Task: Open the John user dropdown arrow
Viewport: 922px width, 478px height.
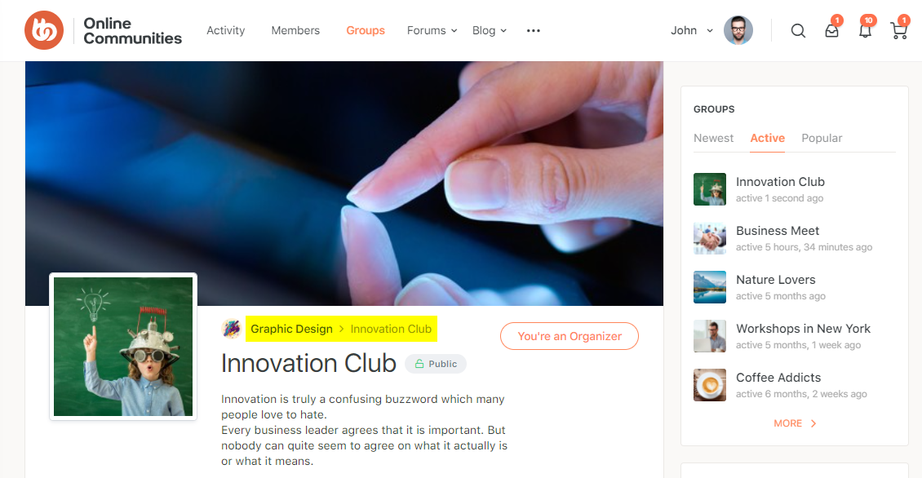Action: [x=710, y=30]
